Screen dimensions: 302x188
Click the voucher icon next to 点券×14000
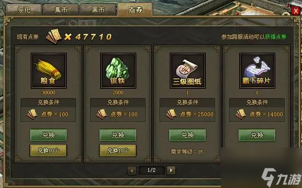[x=240, y=114]
